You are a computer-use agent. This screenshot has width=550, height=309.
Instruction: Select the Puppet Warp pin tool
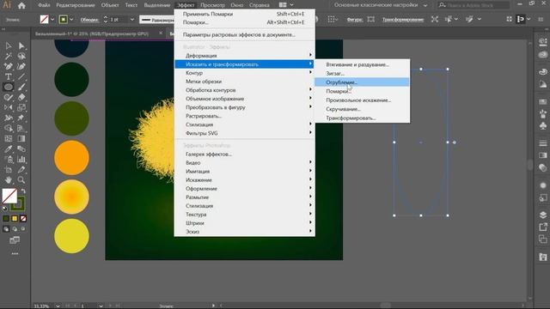21,118
